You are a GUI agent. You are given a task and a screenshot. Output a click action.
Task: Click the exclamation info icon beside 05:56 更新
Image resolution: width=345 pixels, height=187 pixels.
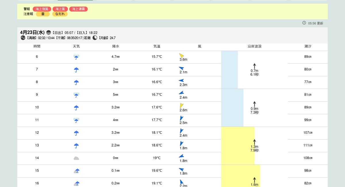(x=304, y=23)
